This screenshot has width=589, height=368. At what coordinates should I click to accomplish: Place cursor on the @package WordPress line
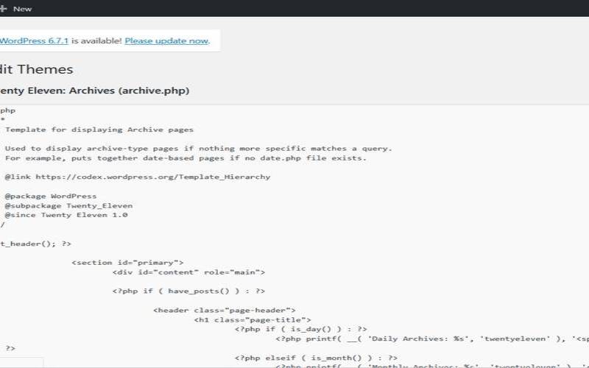[50, 197]
